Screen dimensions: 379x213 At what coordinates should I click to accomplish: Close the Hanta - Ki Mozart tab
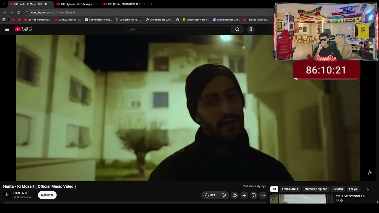[x=50, y=4]
